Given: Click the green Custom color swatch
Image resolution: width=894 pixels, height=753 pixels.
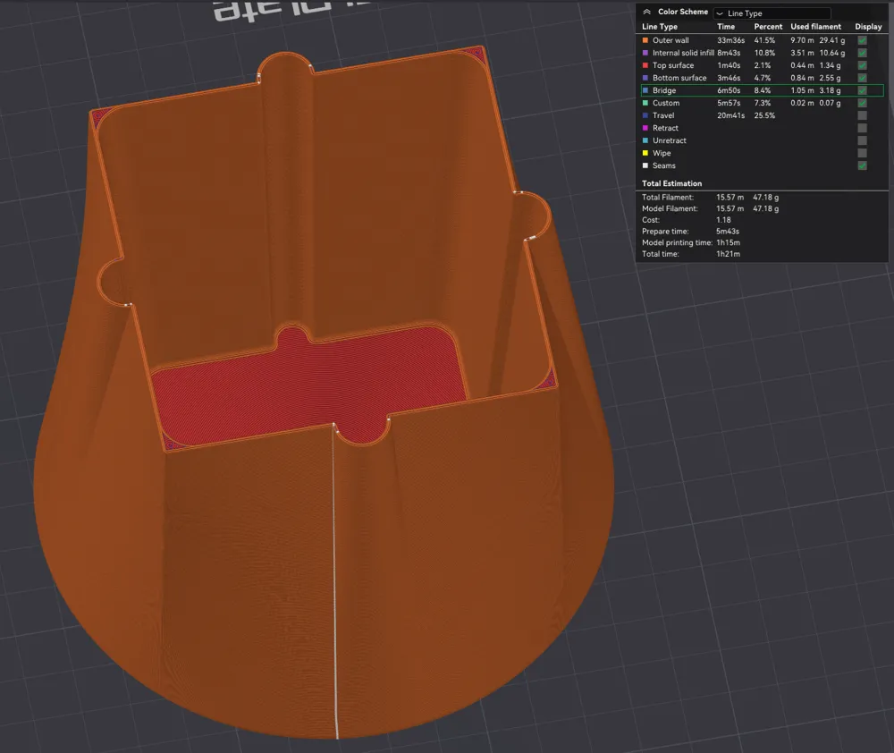Looking at the screenshot, I should point(645,103).
